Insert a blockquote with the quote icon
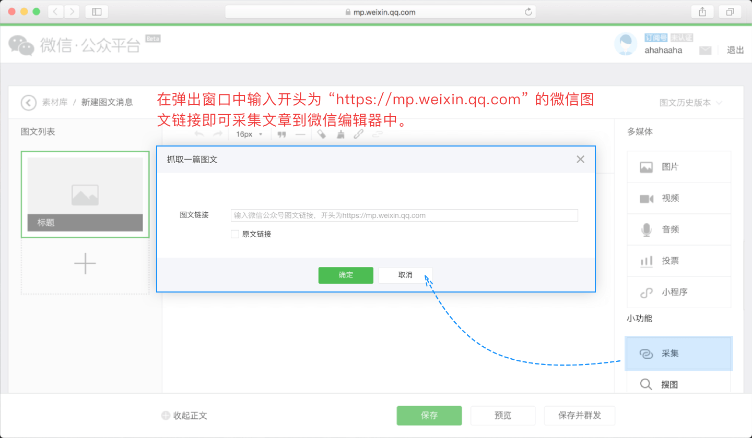The image size is (752, 438). tap(282, 135)
